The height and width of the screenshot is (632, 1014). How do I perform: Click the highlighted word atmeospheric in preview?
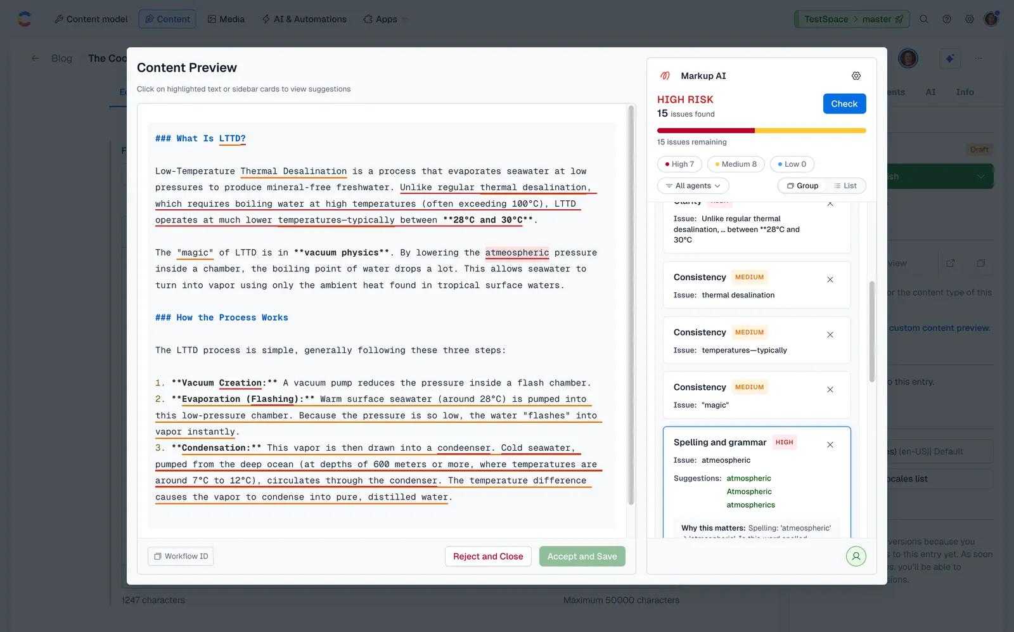point(517,252)
